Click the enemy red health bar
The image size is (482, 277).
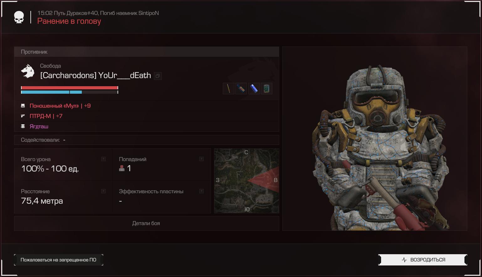tap(70, 88)
